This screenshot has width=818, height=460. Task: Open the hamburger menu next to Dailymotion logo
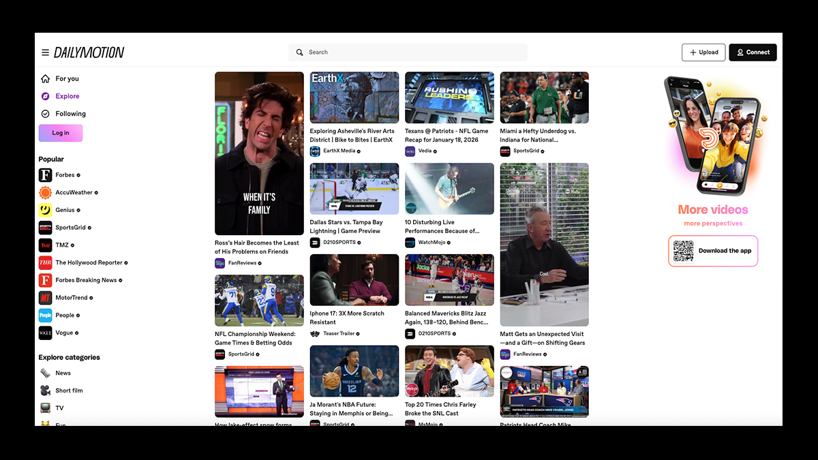(45, 52)
